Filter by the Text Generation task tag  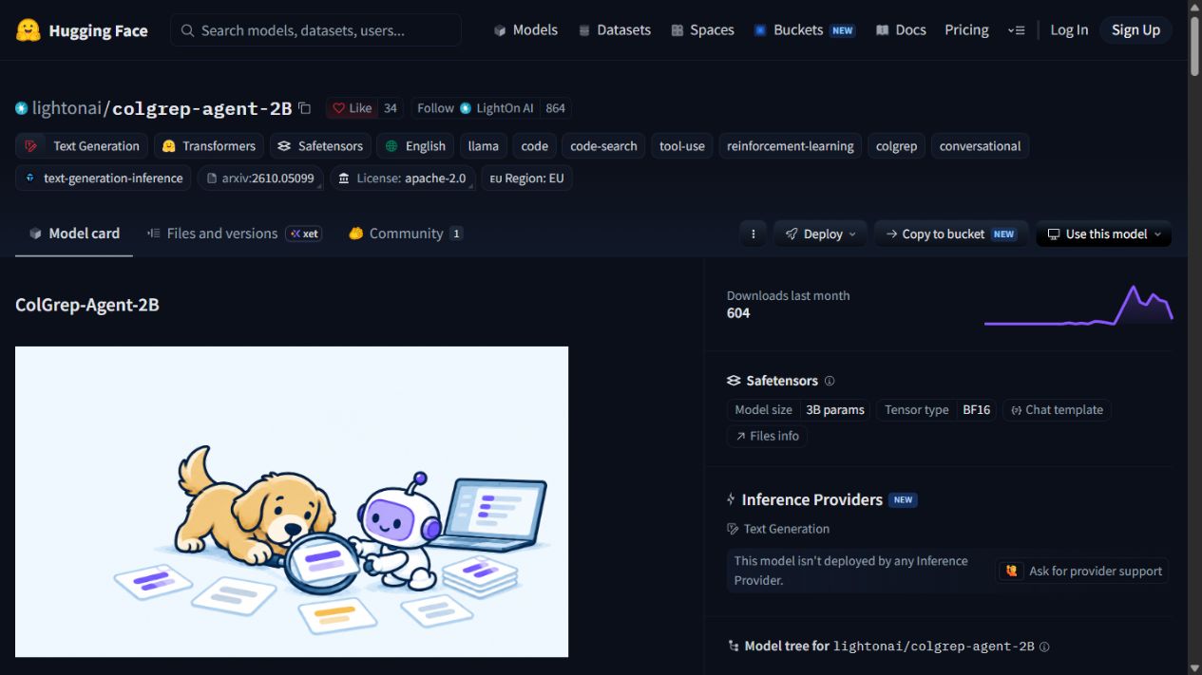pos(82,146)
